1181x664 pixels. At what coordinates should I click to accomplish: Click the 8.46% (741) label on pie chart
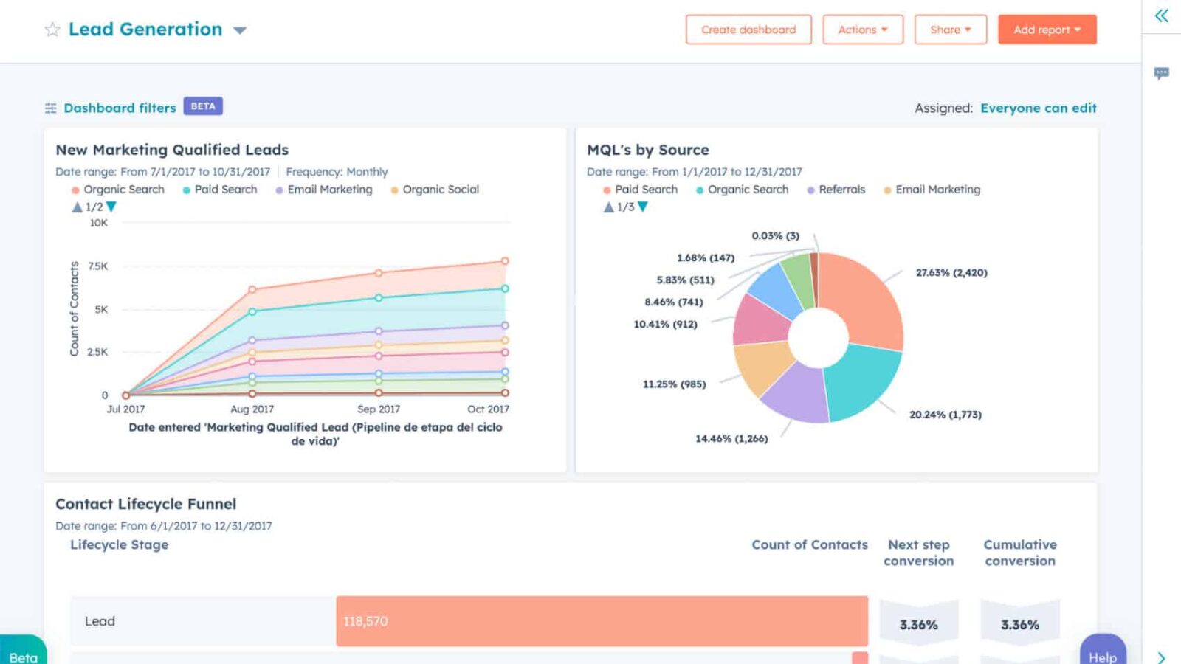[x=674, y=302]
